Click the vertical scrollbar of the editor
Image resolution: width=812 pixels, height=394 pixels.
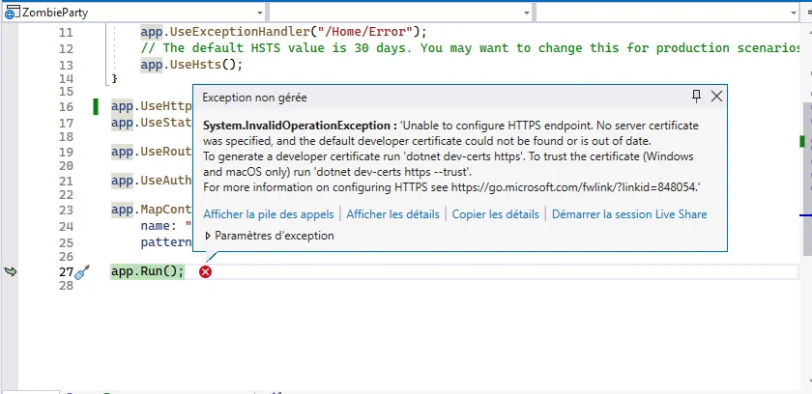(x=807, y=179)
